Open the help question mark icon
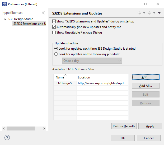 click(x=7, y=138)
